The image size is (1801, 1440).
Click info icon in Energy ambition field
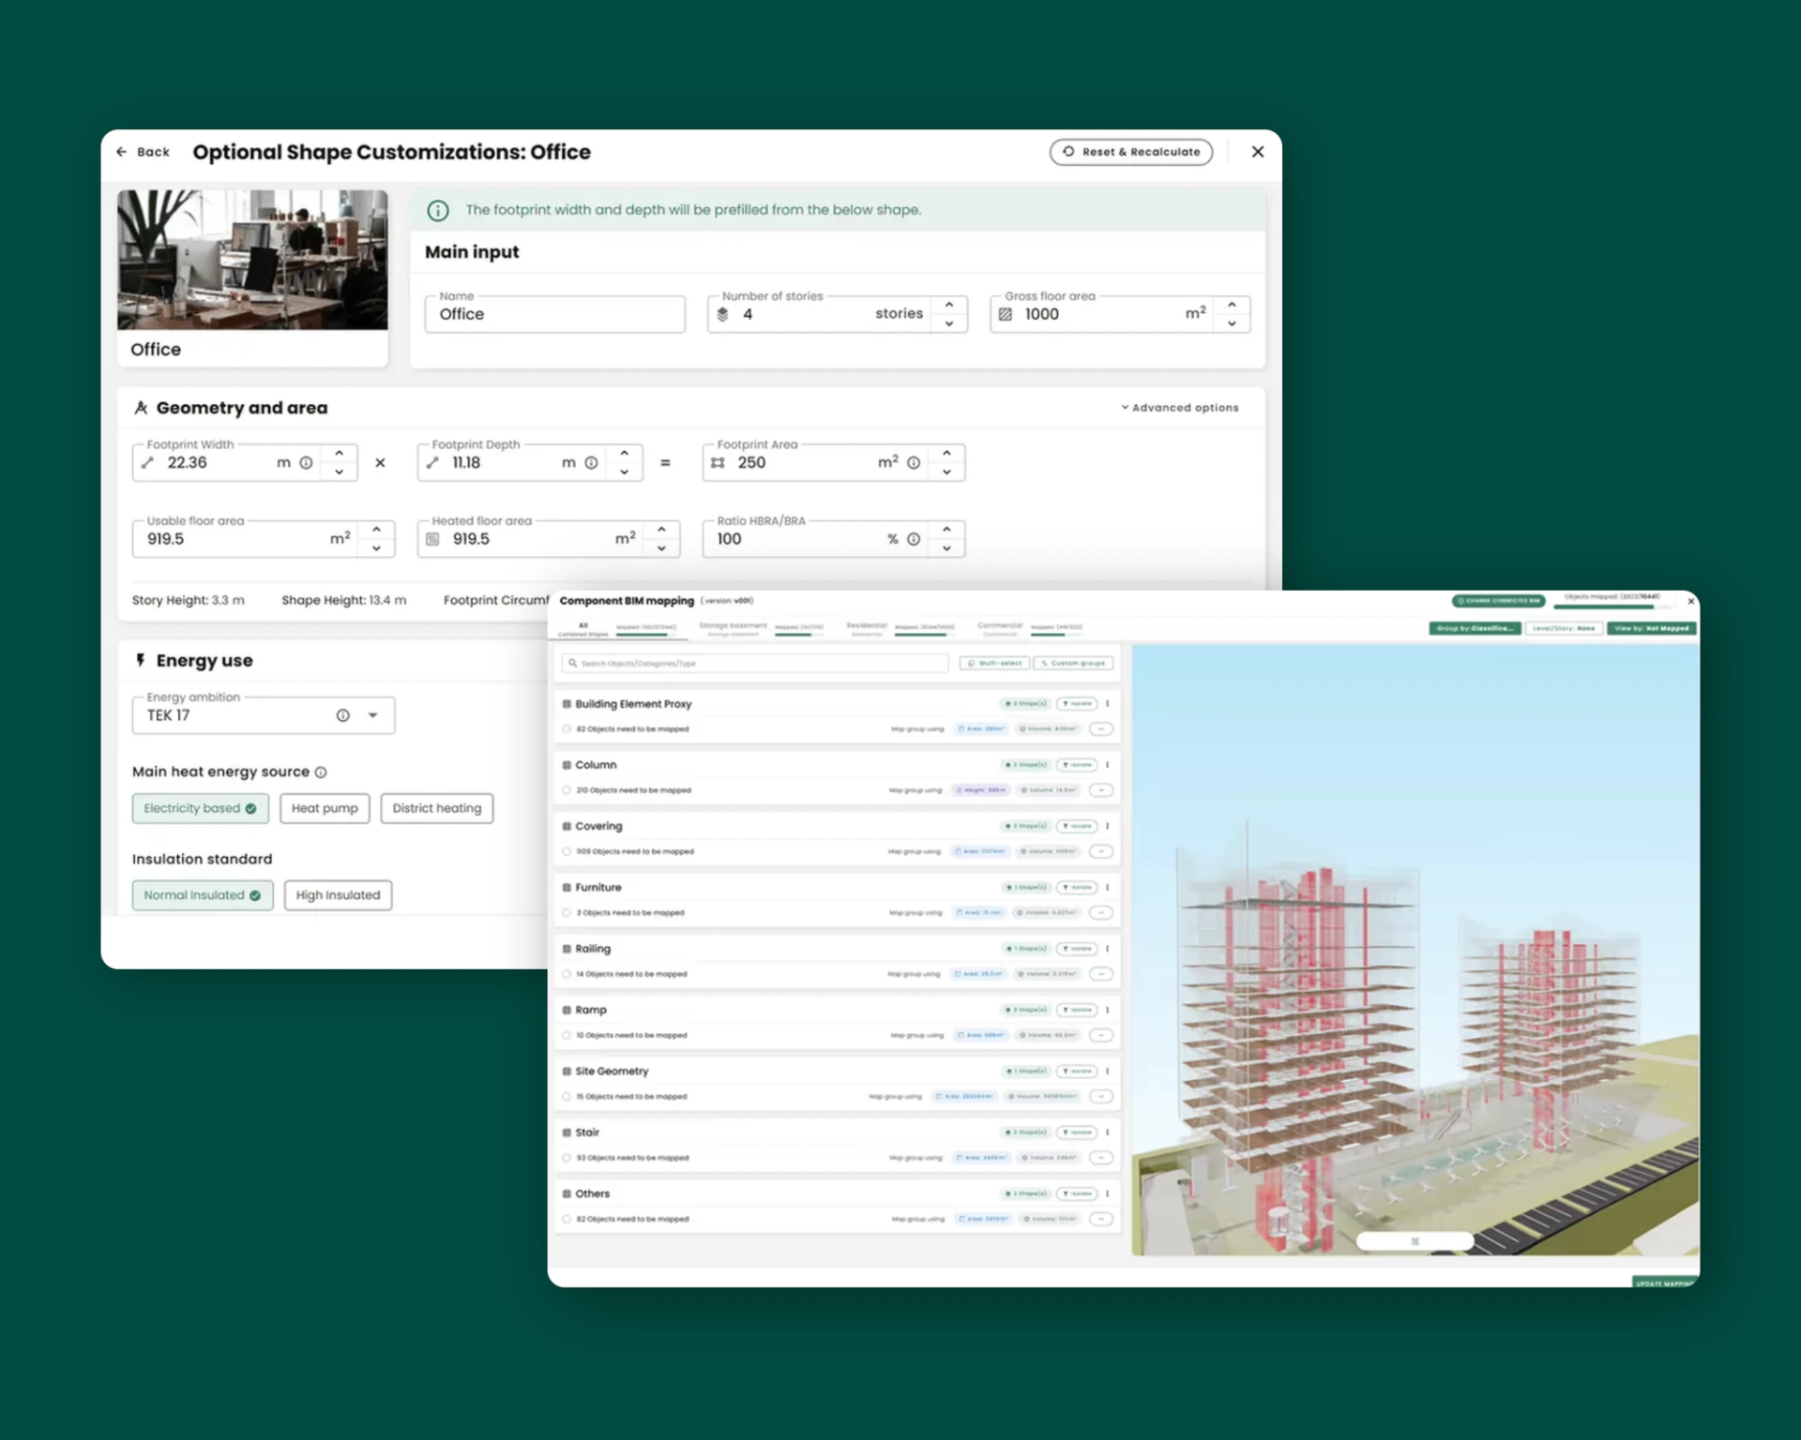pyautogui.click(x=343, y=715)
